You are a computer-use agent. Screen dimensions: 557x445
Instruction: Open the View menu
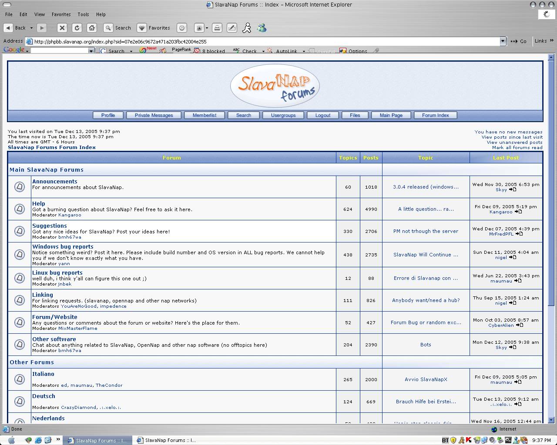click(x=40, y=14)
